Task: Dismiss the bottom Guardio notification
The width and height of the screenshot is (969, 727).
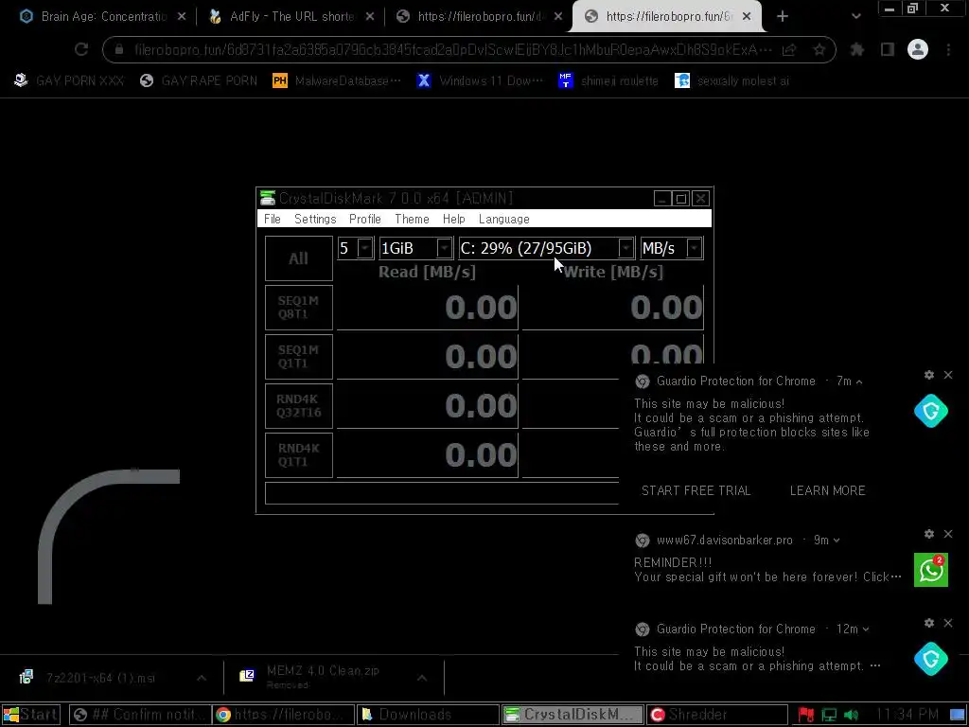Action: [x=948, y=623]
